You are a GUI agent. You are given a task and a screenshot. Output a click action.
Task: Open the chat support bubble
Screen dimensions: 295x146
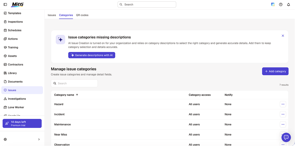coord(286,137)
